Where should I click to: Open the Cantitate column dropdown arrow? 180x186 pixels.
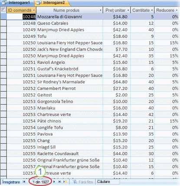tap(152, 10)
